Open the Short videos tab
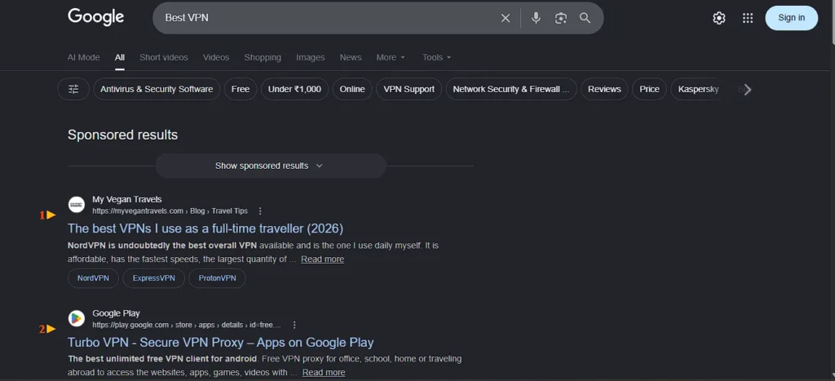This screenshot has width=835, height=381. (x=163, y=58)
